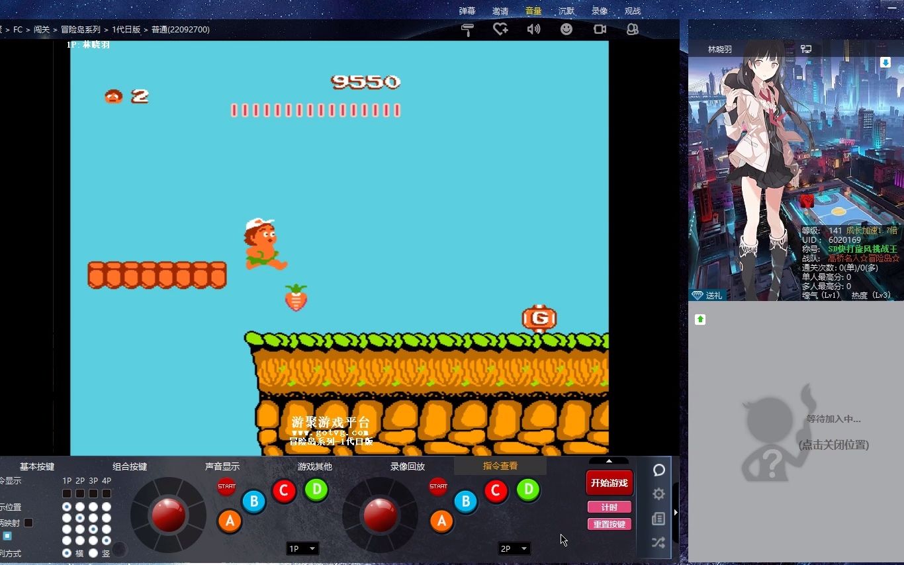Open settings via the gear icon

[x=658, y=494]
